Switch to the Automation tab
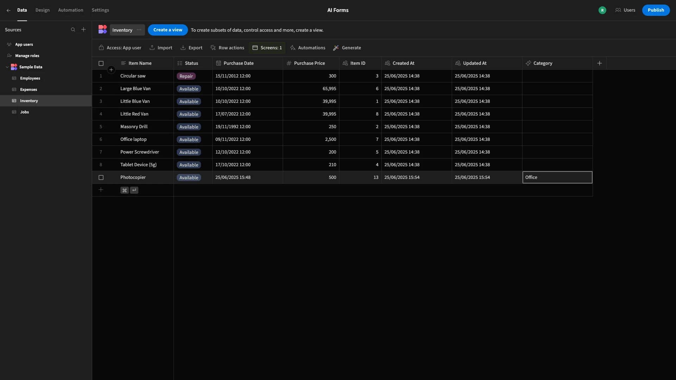This screenshot has width=676, height=380. tap(70, 10)
